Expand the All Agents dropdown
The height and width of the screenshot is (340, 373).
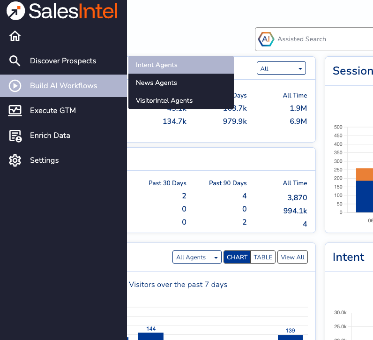(197, 257)
